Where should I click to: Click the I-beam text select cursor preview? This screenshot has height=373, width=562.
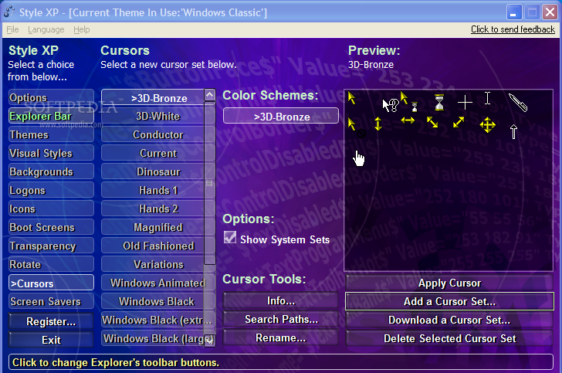[487, 98]
